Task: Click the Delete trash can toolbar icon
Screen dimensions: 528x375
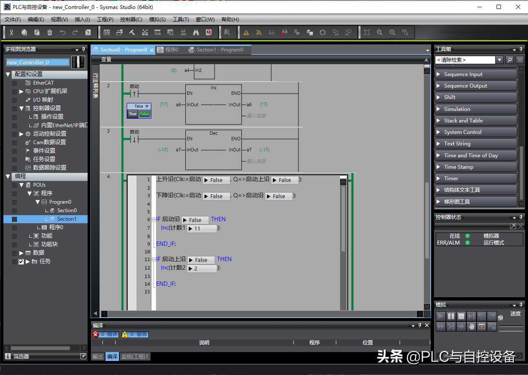Action: (50, 32)
